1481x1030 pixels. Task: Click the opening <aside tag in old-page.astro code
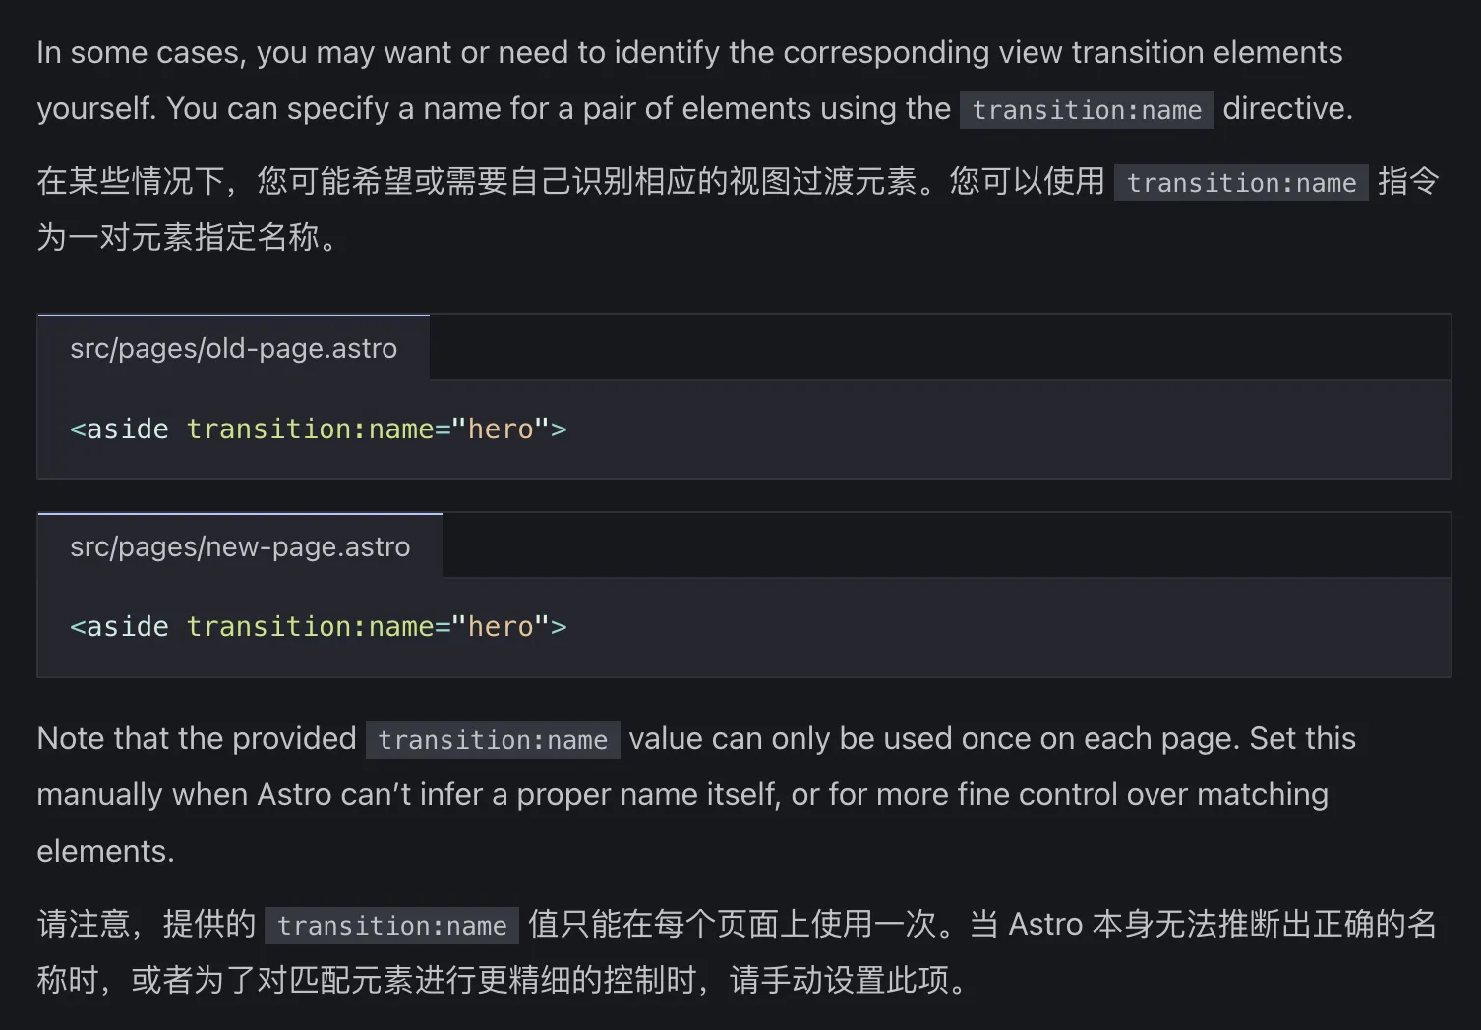(120, 429)
